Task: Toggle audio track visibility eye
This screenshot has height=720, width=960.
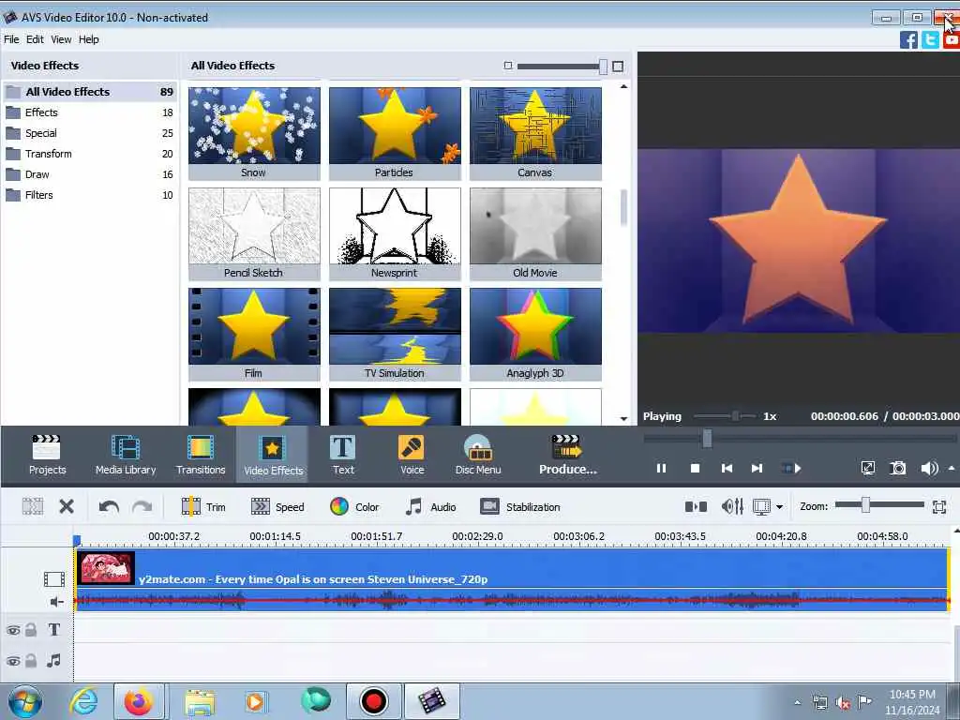Action: tap(13, 661)
